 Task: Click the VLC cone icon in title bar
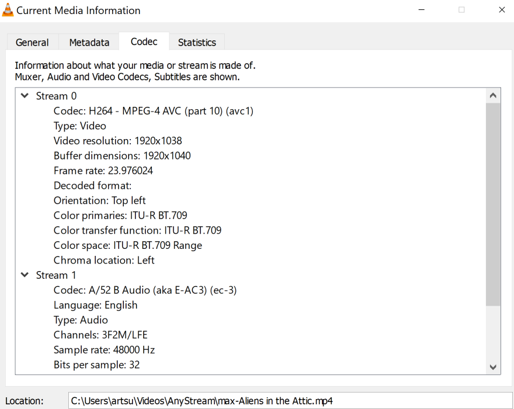coord(8,10)
